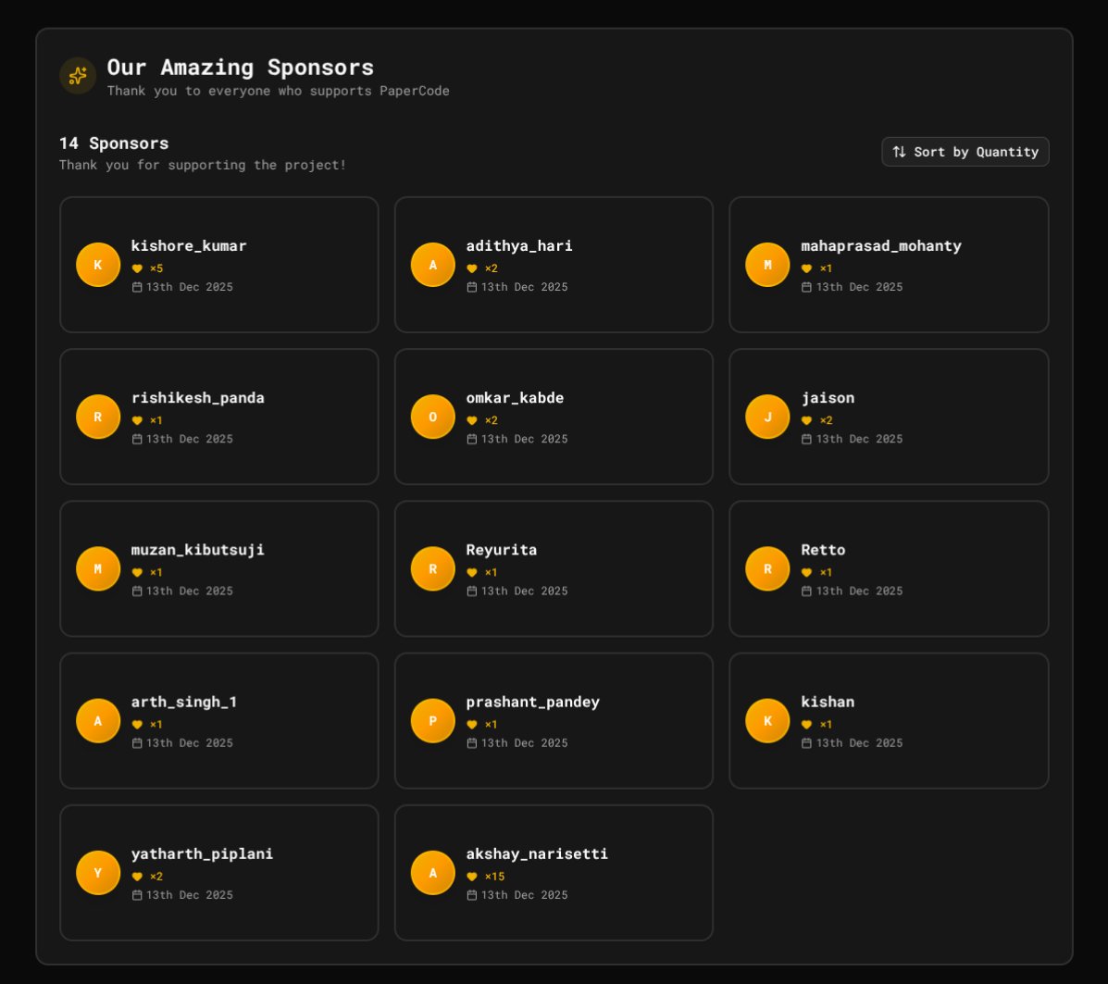Image resolution: width=1108 pixels, height=984 pixels.
Task: Click the R avatar of rishikesh_panda
Action: point(98,417)
